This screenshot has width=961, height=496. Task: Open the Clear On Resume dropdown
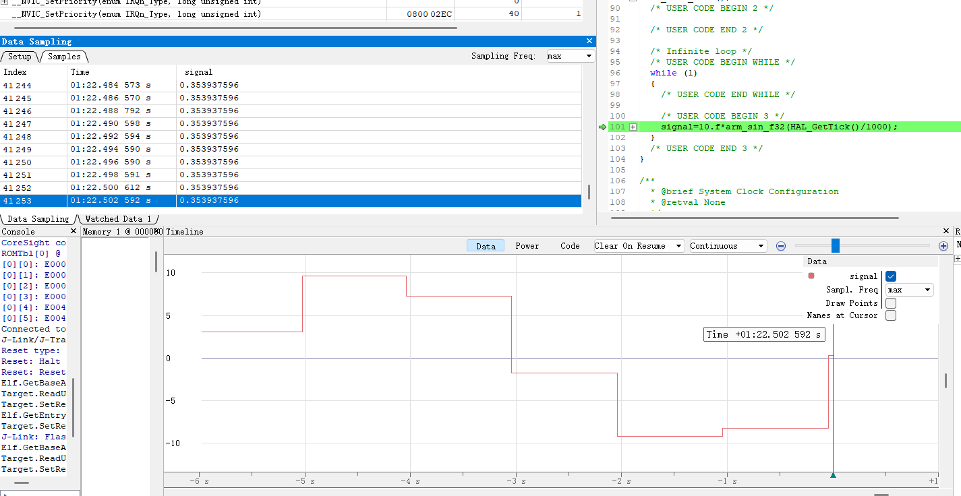pyautogui.click(x=639, y=246)
